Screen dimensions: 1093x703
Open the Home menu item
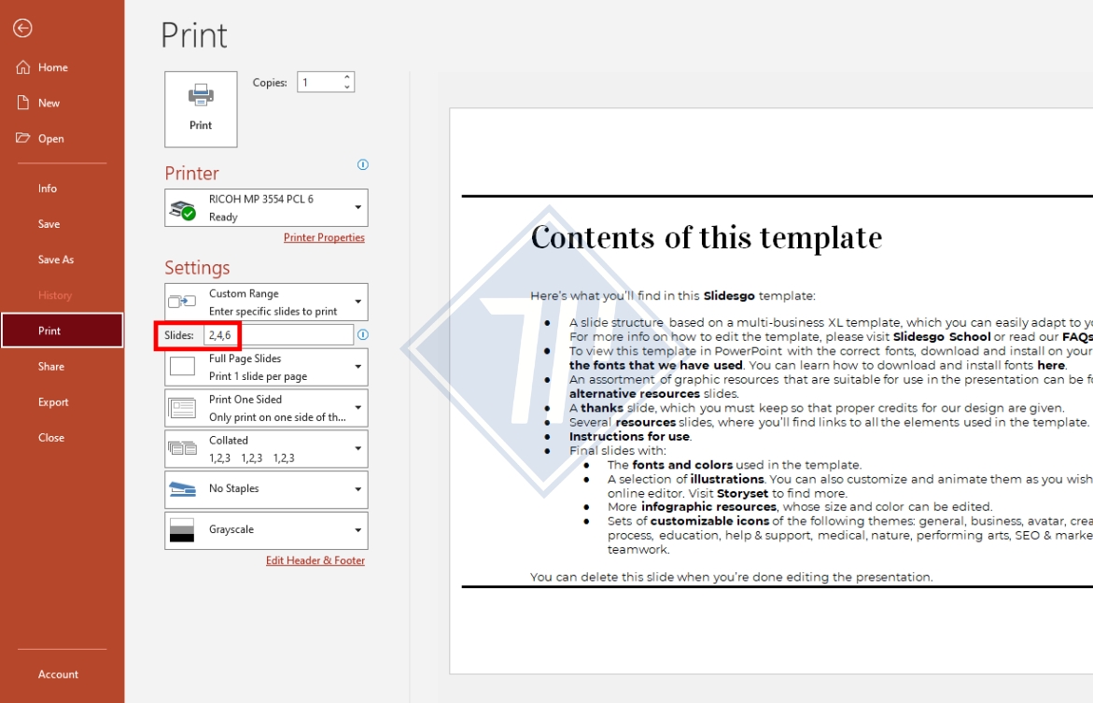[x=52, y=67]
